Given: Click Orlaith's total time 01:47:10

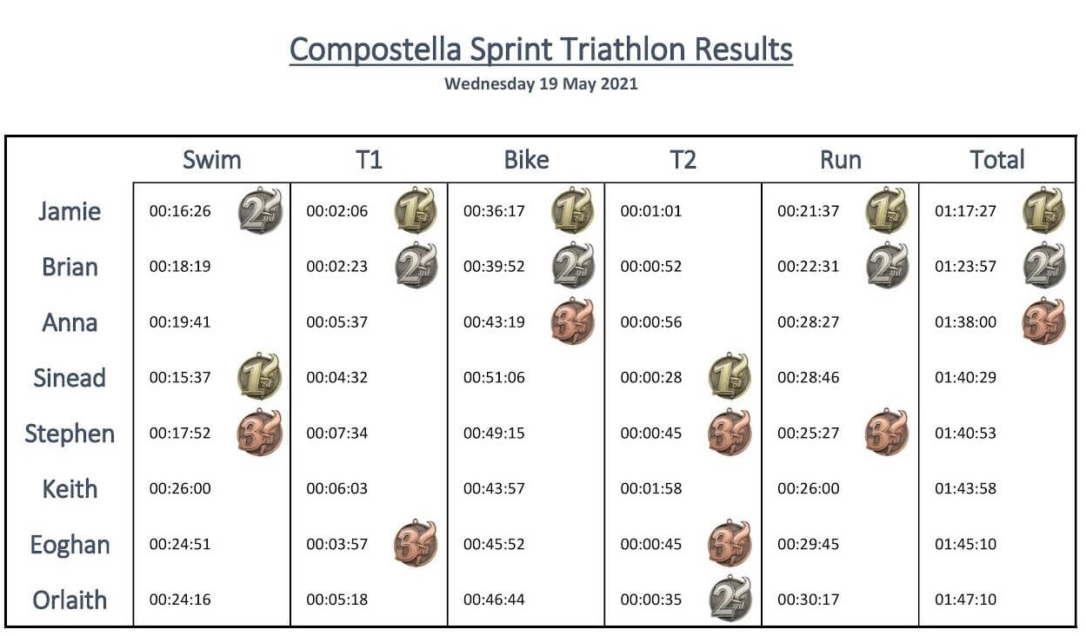Looking at the screenshot, I should click(965, 600).
